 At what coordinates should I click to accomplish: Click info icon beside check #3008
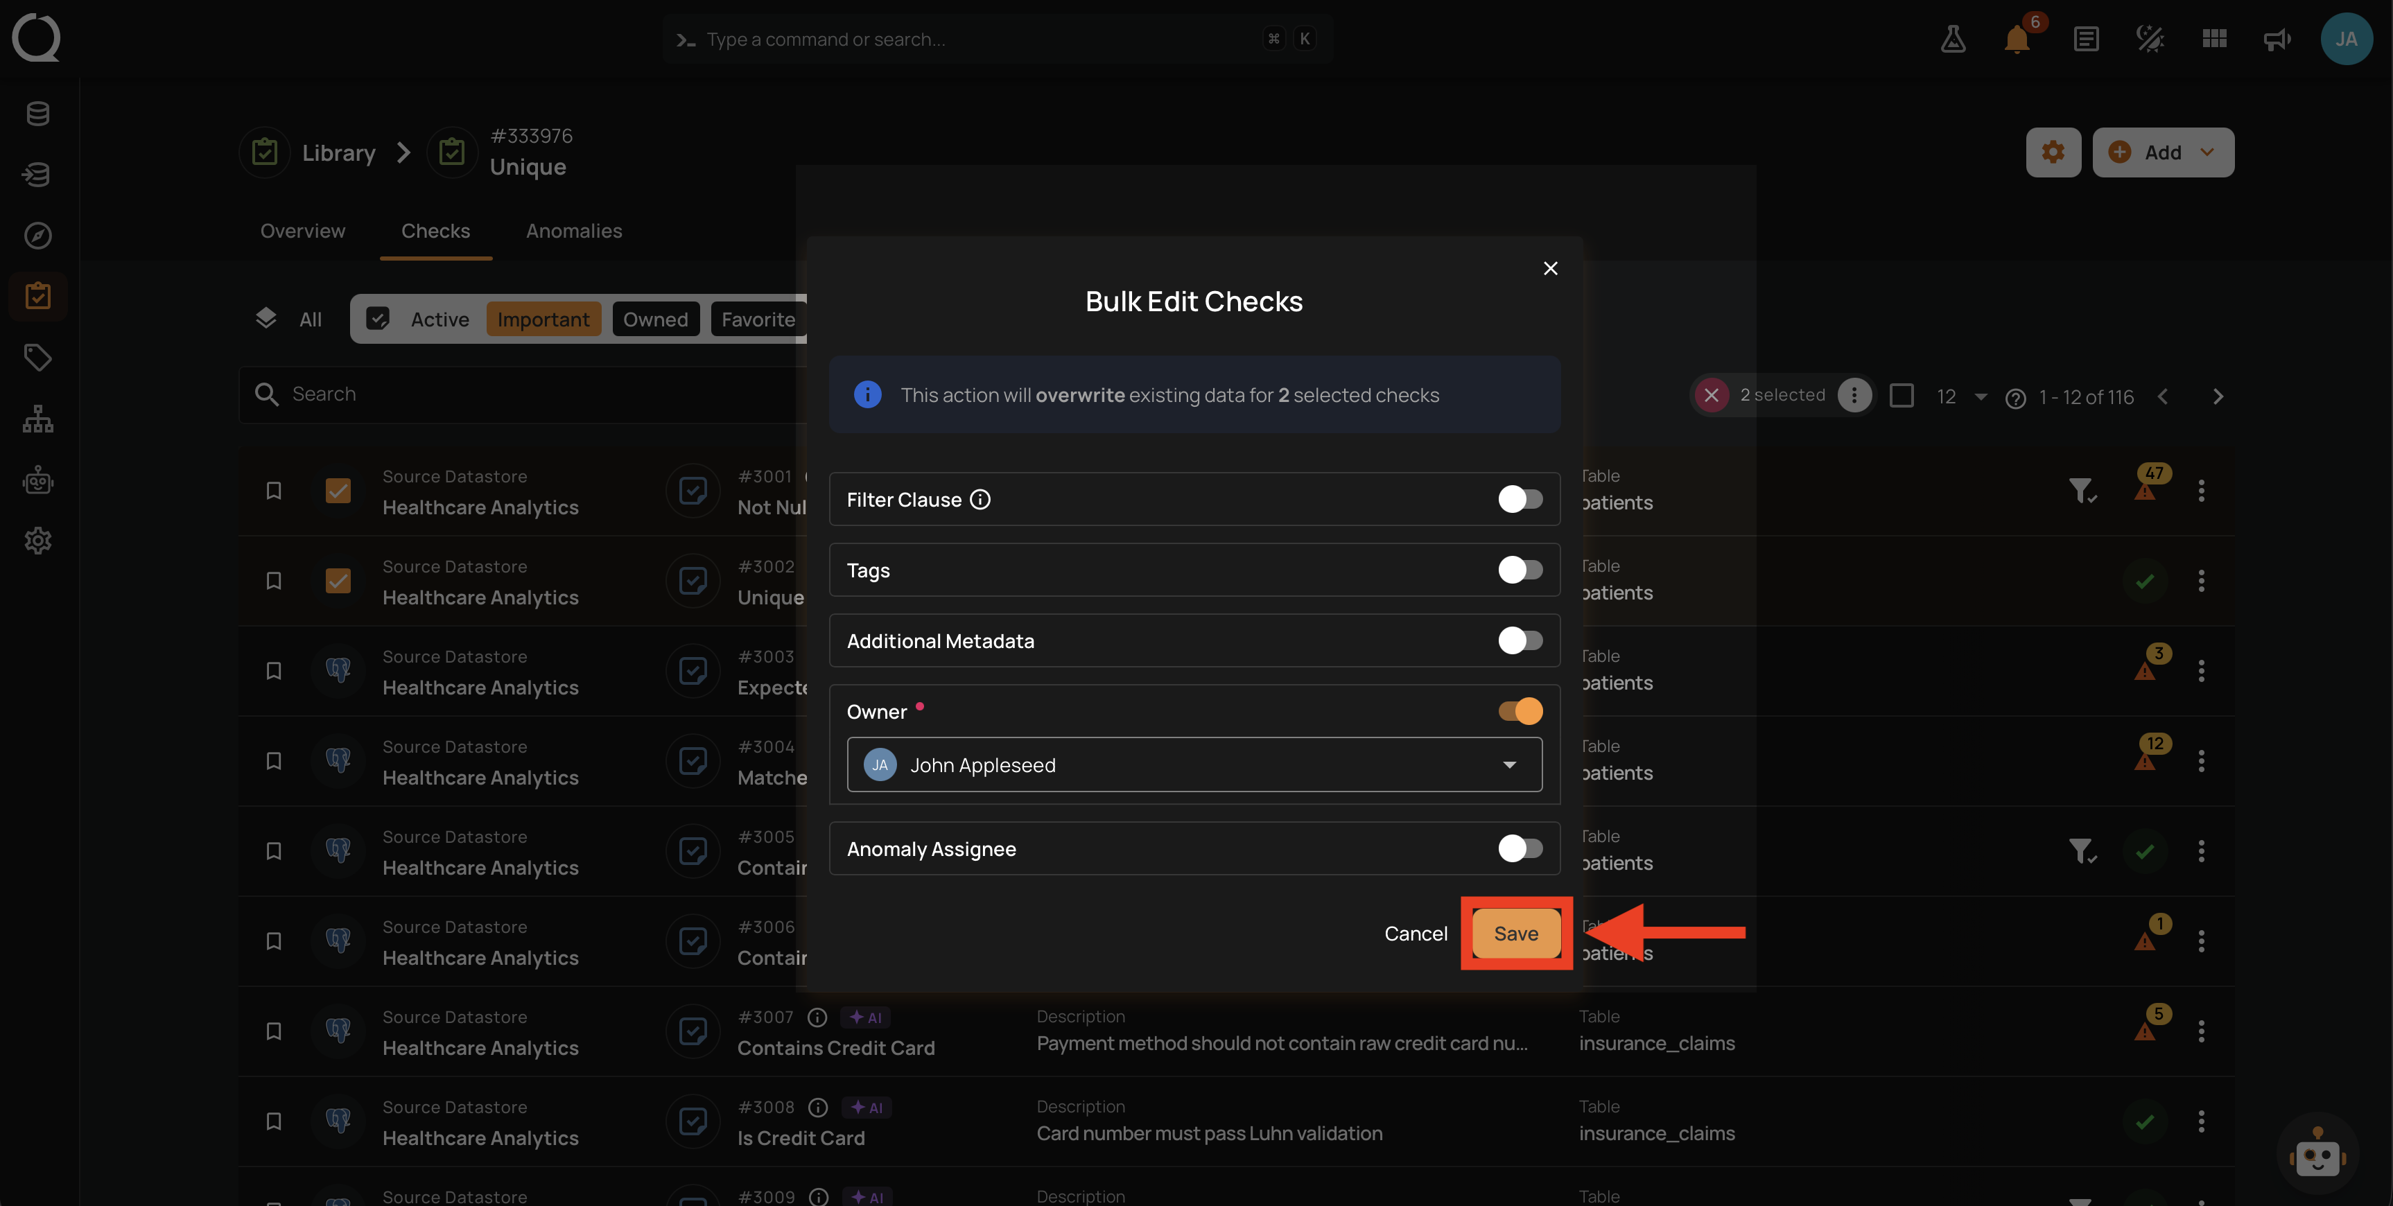(817, 1108)
